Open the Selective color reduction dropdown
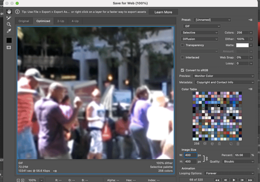 tap(200, 32)
